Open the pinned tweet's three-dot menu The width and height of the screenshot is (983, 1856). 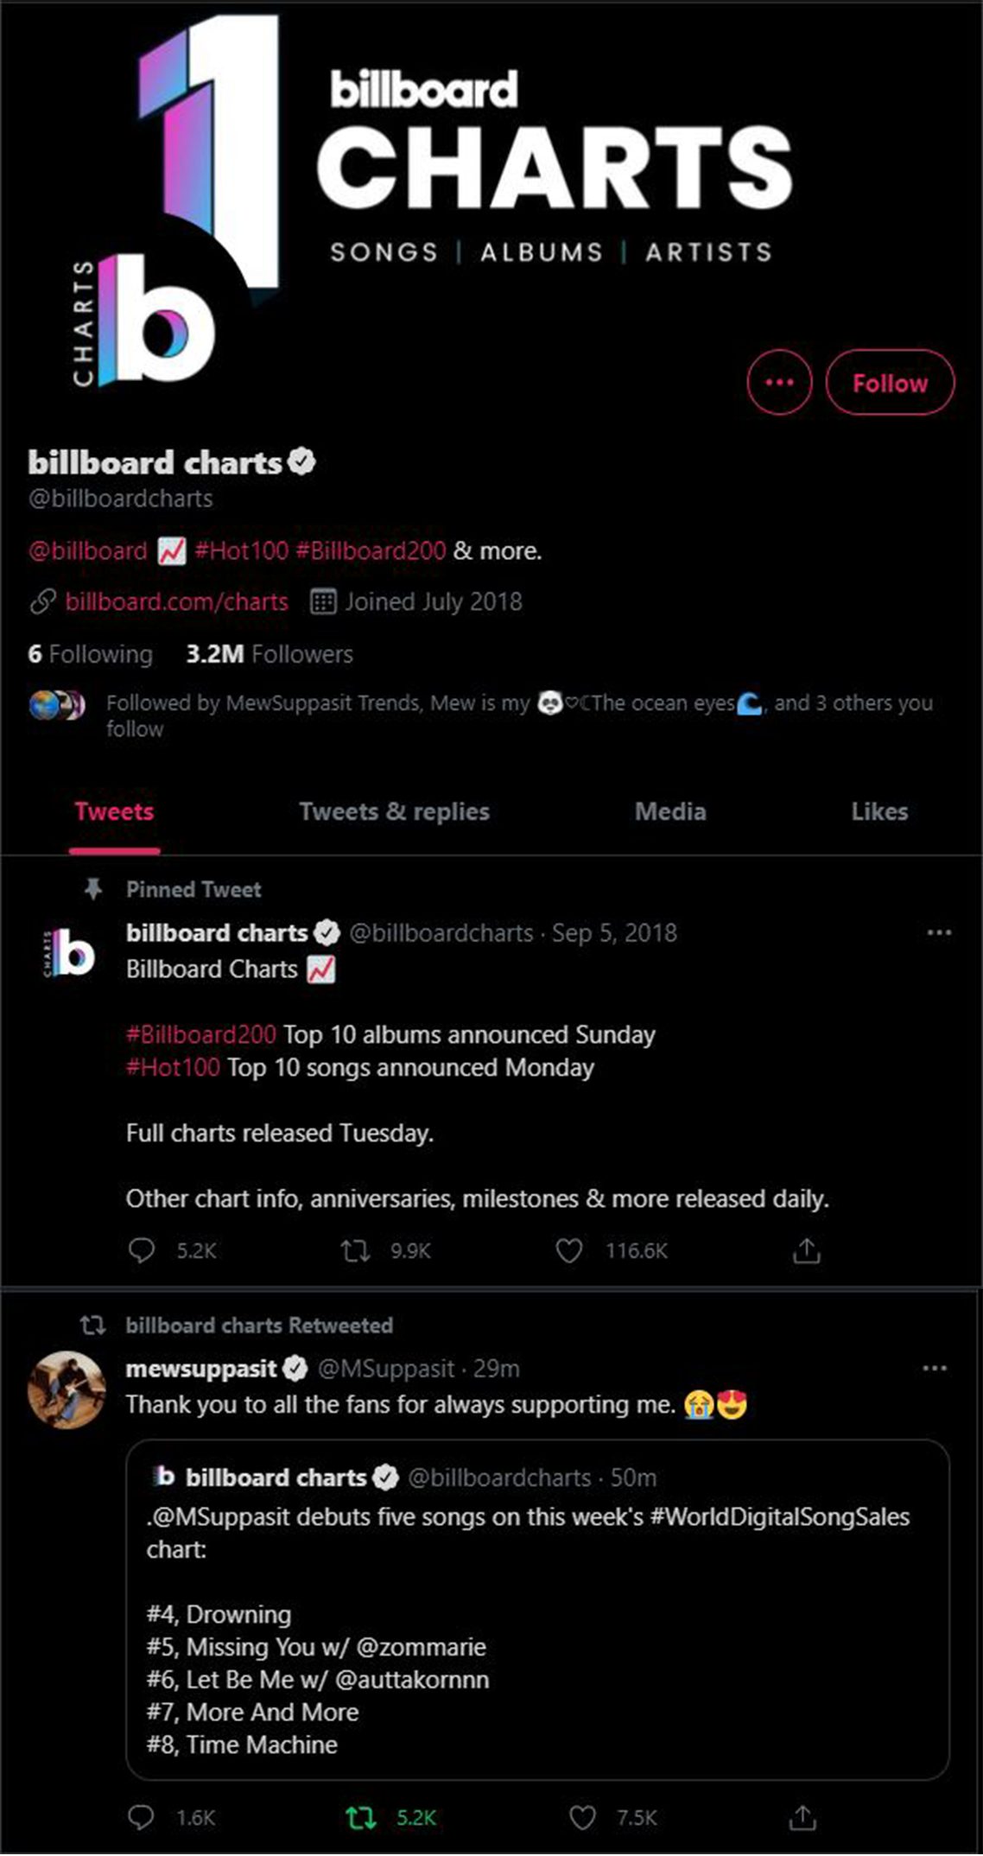pos(939,932)
